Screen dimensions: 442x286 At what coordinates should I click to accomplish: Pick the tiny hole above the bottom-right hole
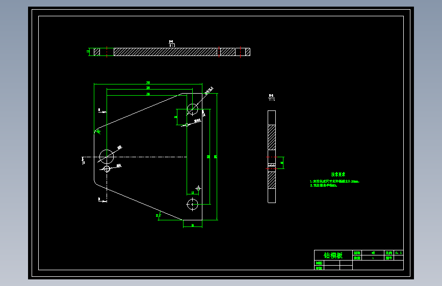(198, 188)
